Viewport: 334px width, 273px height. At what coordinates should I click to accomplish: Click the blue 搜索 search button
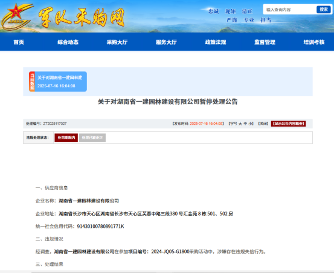323,10
